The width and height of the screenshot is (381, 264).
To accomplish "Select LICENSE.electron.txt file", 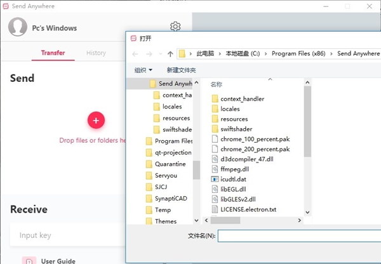I will [244, 209].
